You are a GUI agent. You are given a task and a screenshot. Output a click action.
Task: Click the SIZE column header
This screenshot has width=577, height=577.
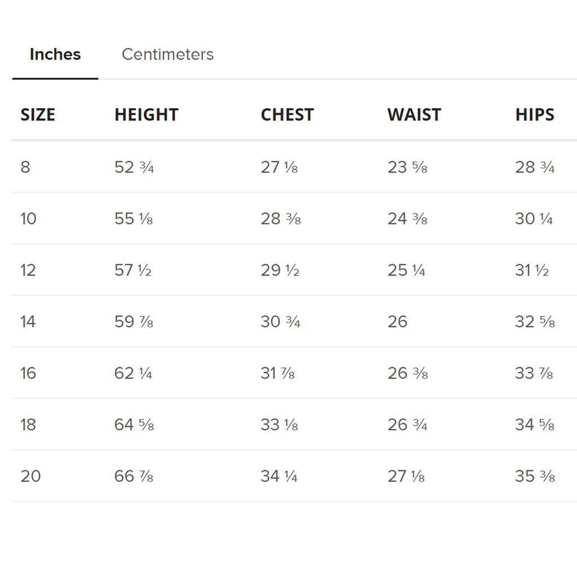click(x=37, y=114)
